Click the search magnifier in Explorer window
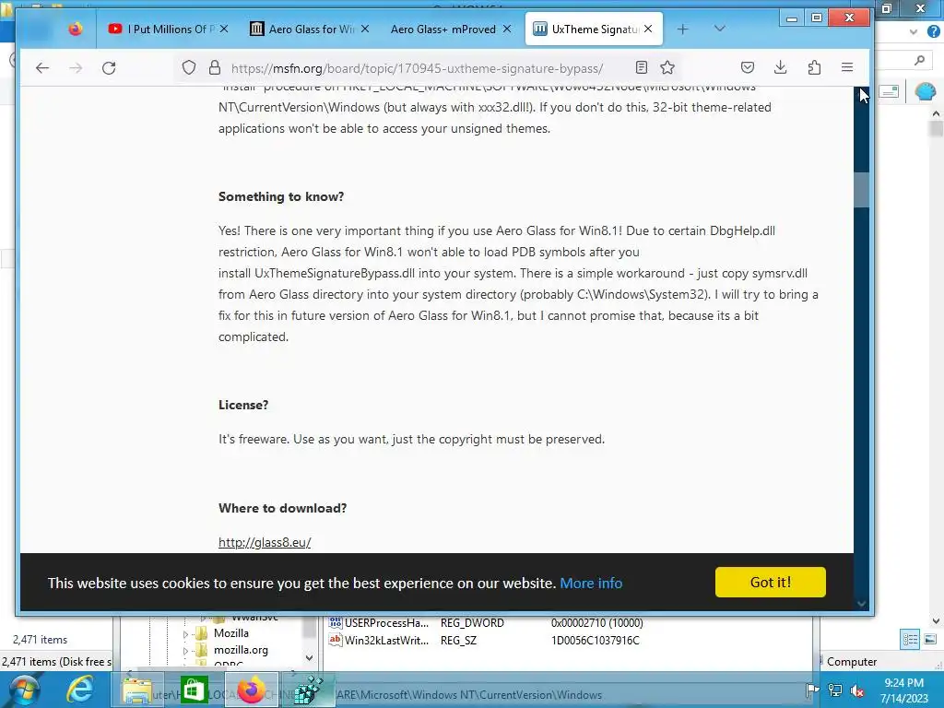The image size is (944, 708). pyautogui.click(x=919, y=60)
